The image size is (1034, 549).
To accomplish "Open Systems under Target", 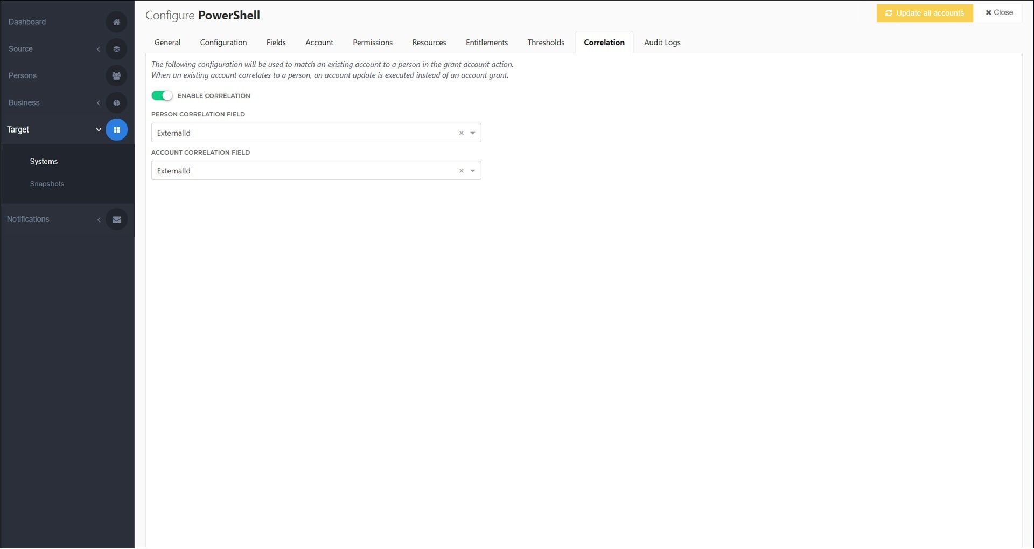I will pyautogui.click(x=44, y=162).
